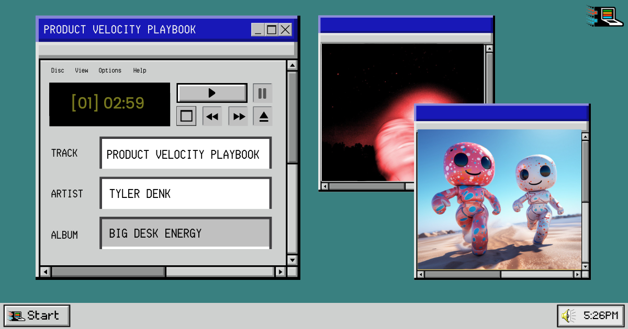
Task: Click up arrow in robots window vertical scrollbar
Action: point(585,136)
